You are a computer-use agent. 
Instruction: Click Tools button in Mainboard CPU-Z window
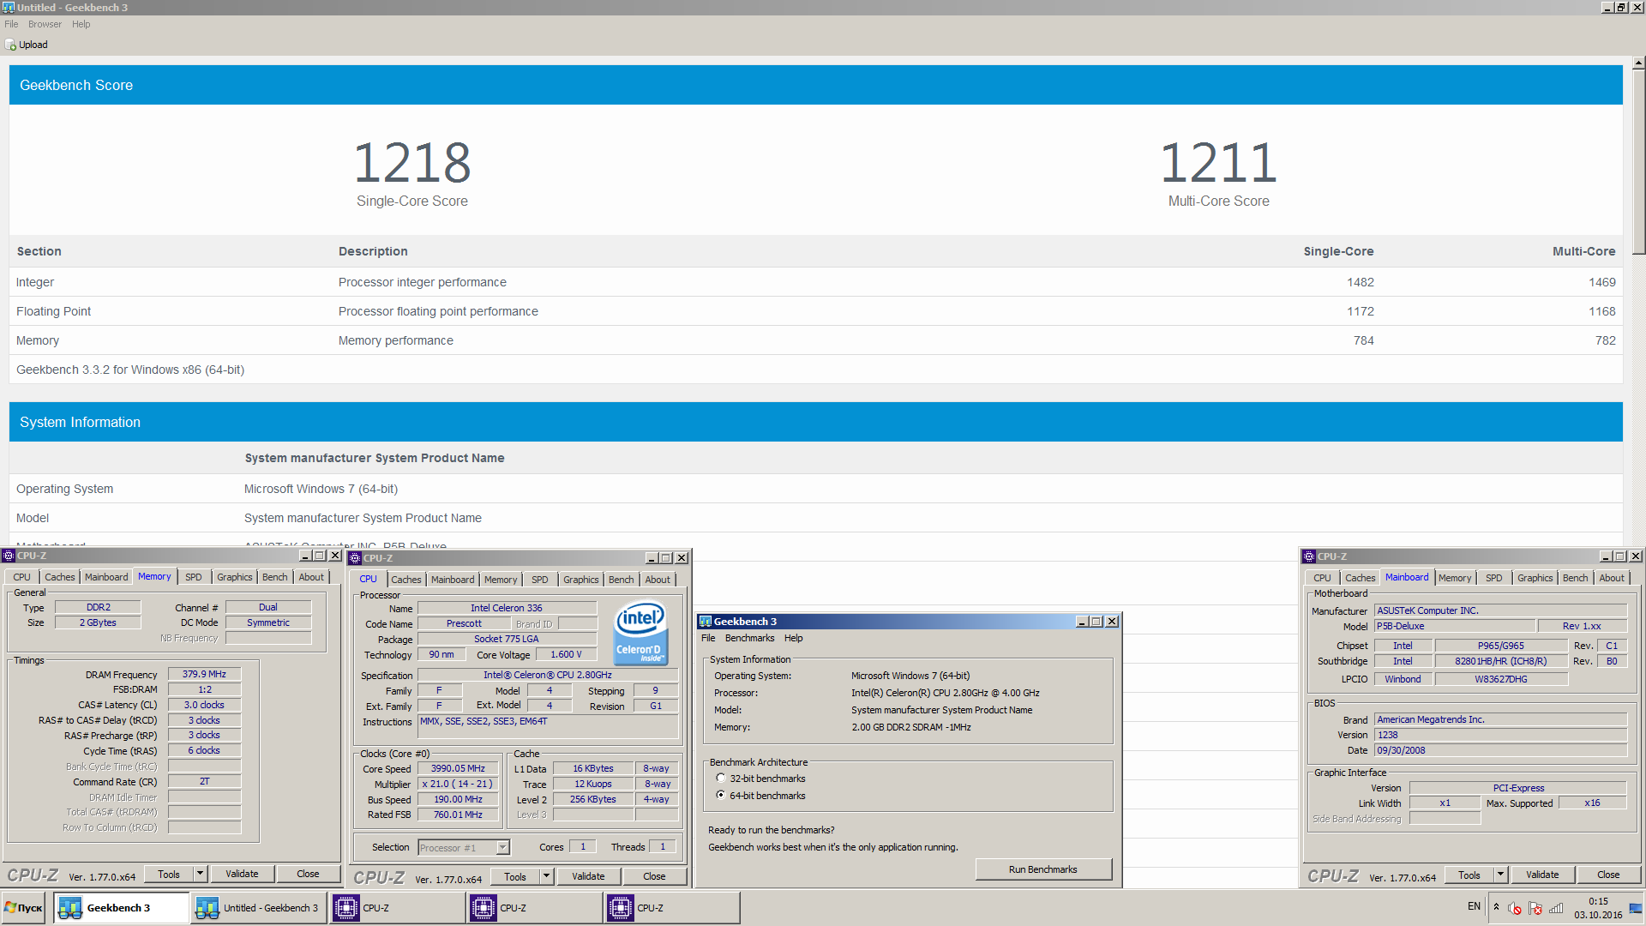(1469, 875)
